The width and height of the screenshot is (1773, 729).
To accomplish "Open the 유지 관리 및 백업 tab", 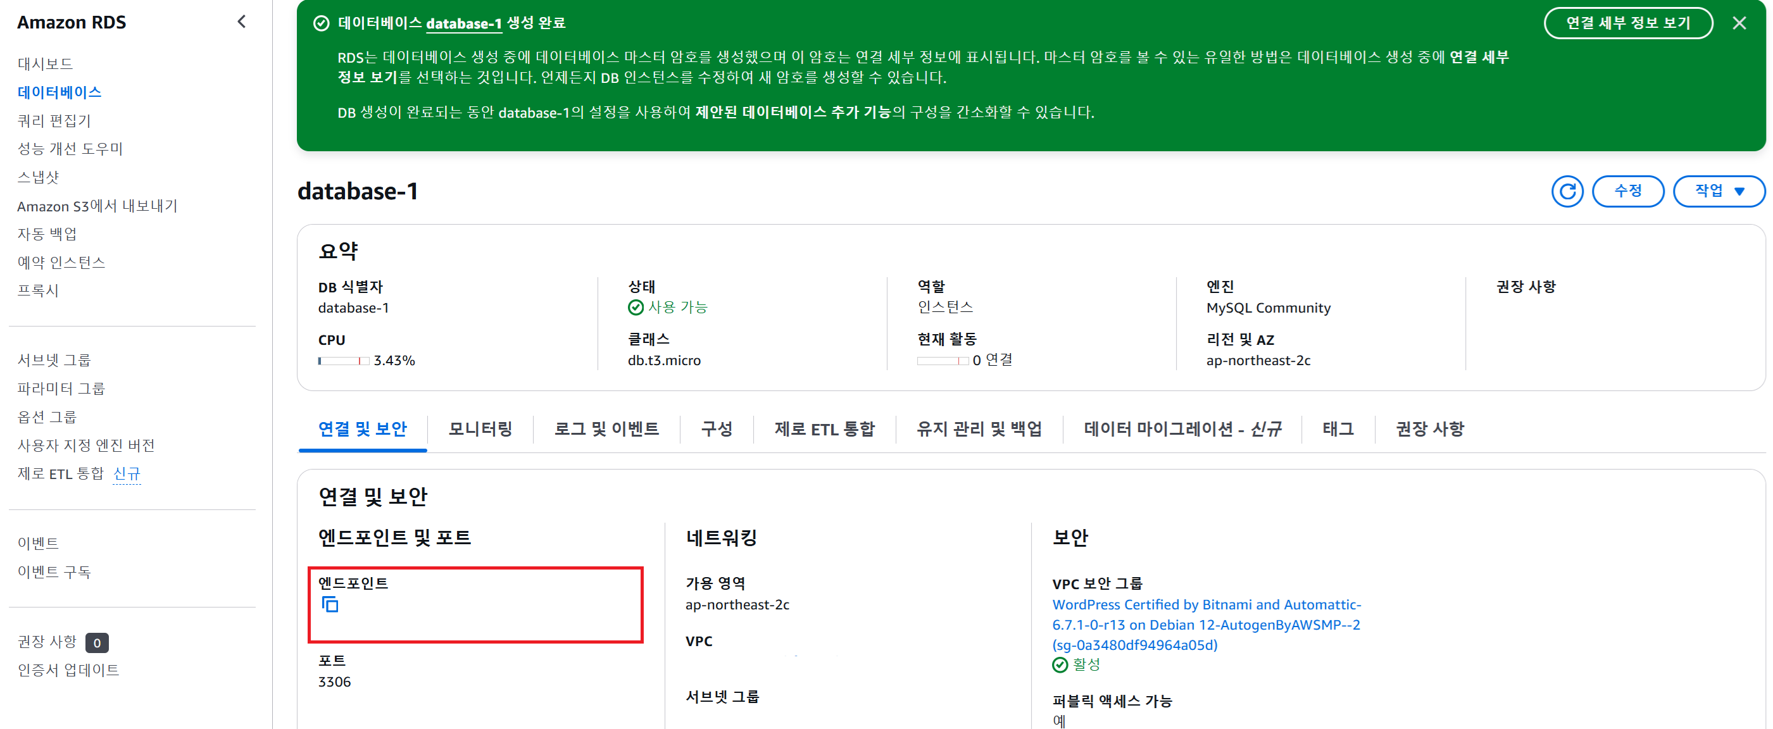I will click(x=978, y=429).
